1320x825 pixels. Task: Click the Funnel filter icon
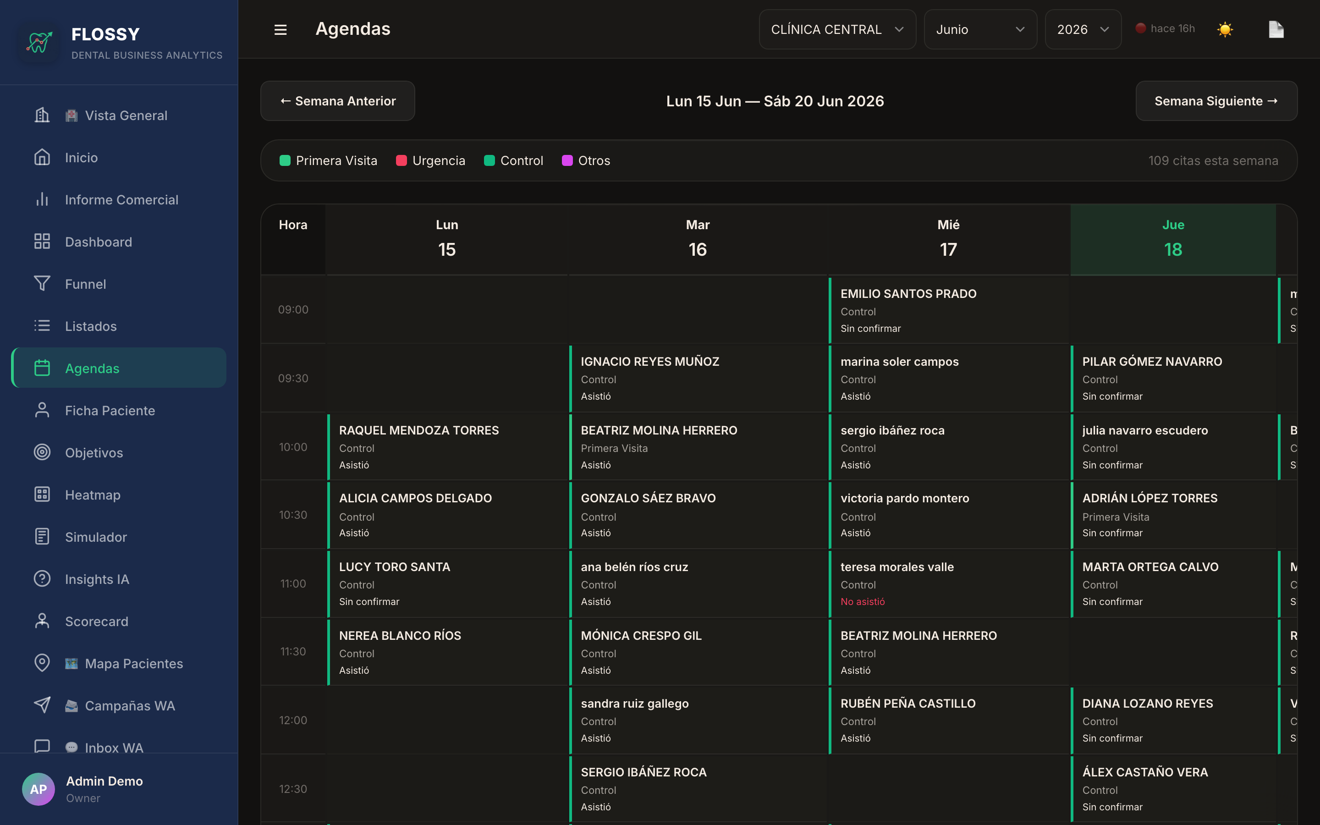click(42, 283)
